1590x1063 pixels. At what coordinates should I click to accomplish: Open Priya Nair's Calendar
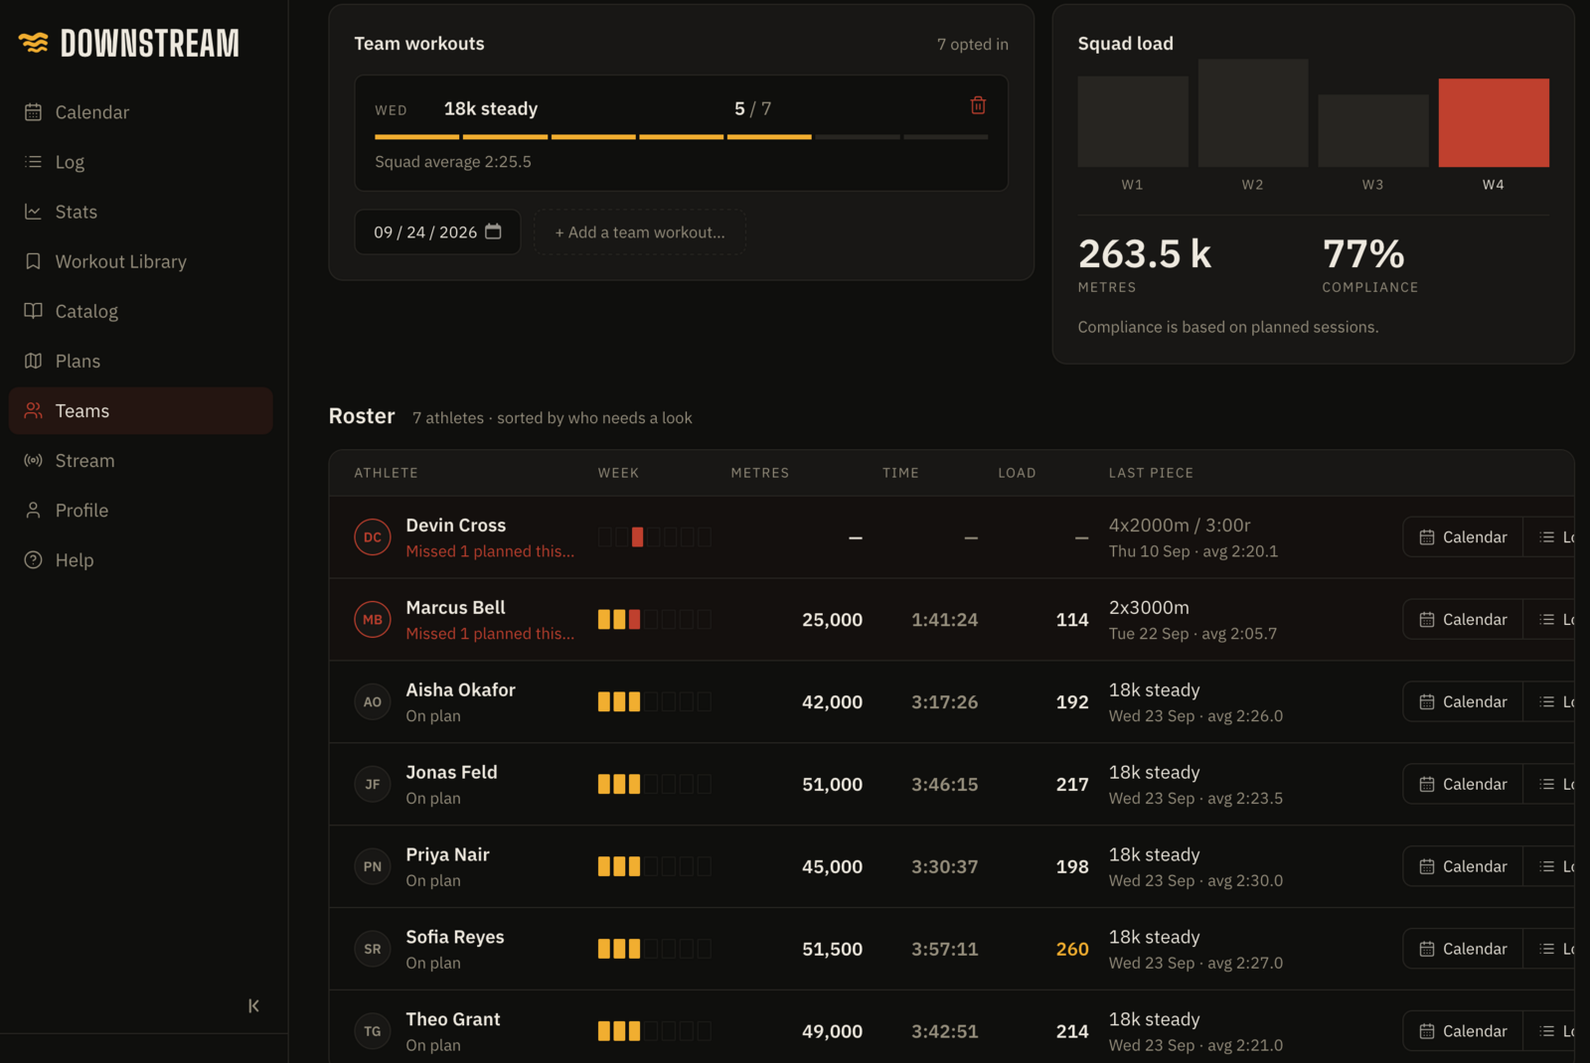[x=1463, y=866]
